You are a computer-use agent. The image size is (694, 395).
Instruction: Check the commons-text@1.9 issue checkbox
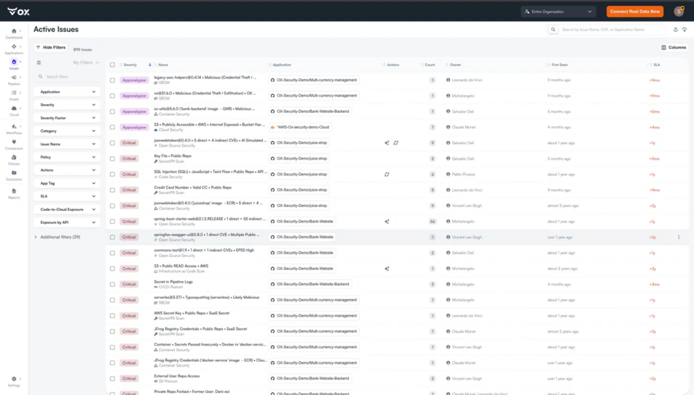(113, 253)
